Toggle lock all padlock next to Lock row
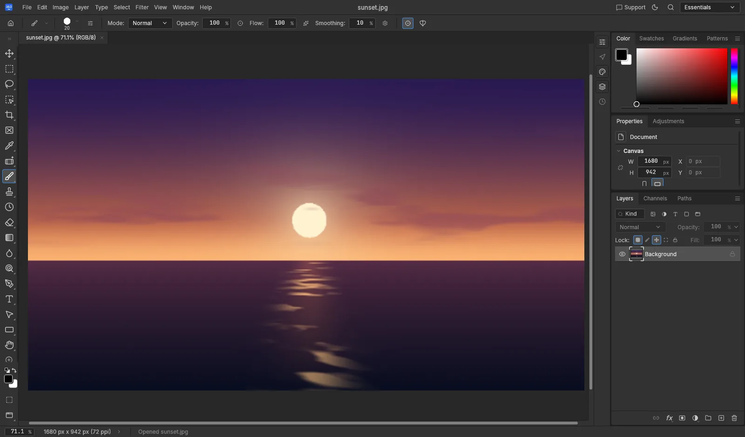This screenshot has height=437, width=745. [675, 240]
